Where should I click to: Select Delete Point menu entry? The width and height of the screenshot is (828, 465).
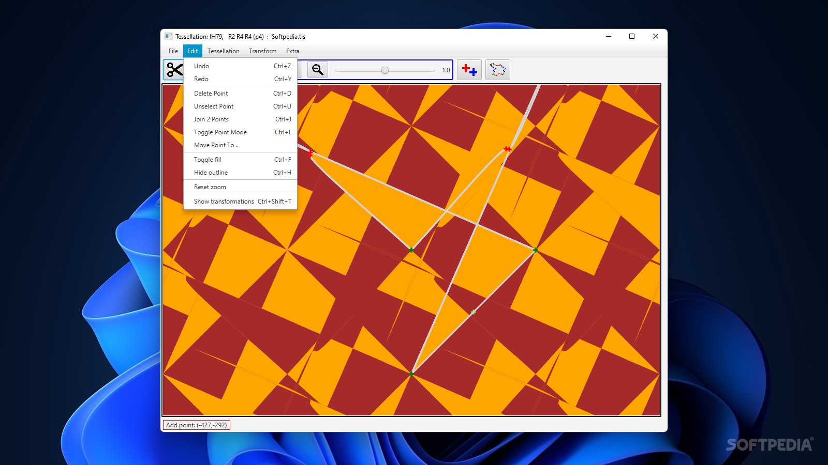(241, 94)
